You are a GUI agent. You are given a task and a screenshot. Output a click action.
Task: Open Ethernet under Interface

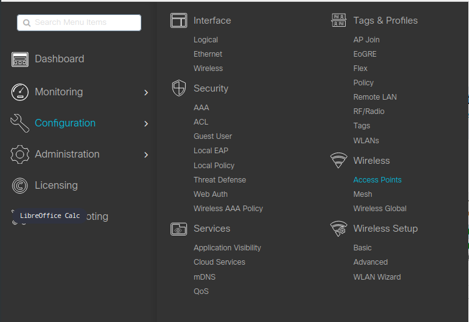pyautogui.click(x=208, y=54)
